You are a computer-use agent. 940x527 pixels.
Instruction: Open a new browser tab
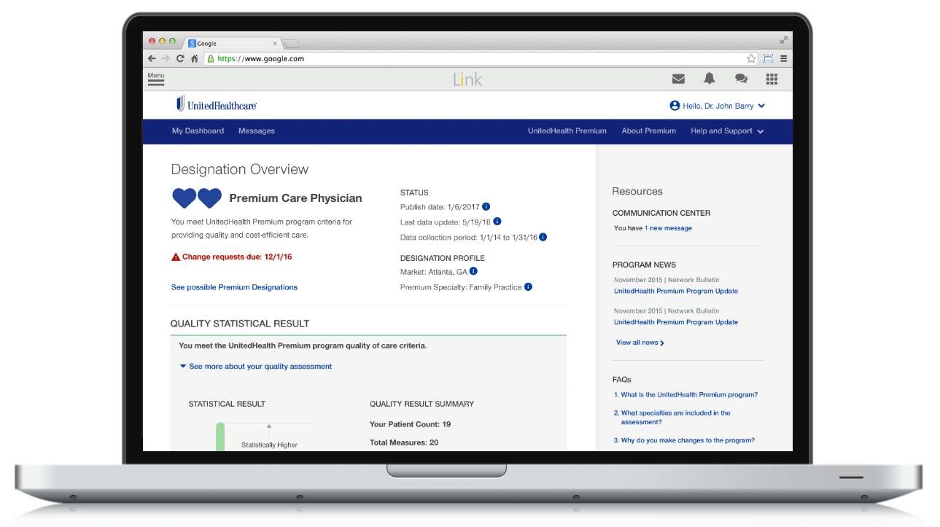click(291, 44)
